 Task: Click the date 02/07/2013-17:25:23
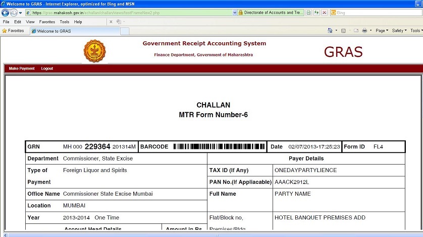point(314,146)
